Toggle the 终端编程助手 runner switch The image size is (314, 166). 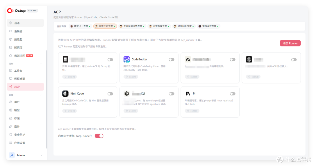(233, 59)
